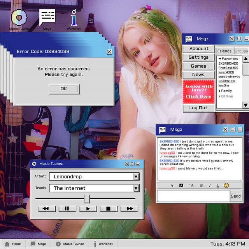Open Settings in the Msgz sidebar
Viewport: 249px width, 249px height.
(x=198, y=57)
